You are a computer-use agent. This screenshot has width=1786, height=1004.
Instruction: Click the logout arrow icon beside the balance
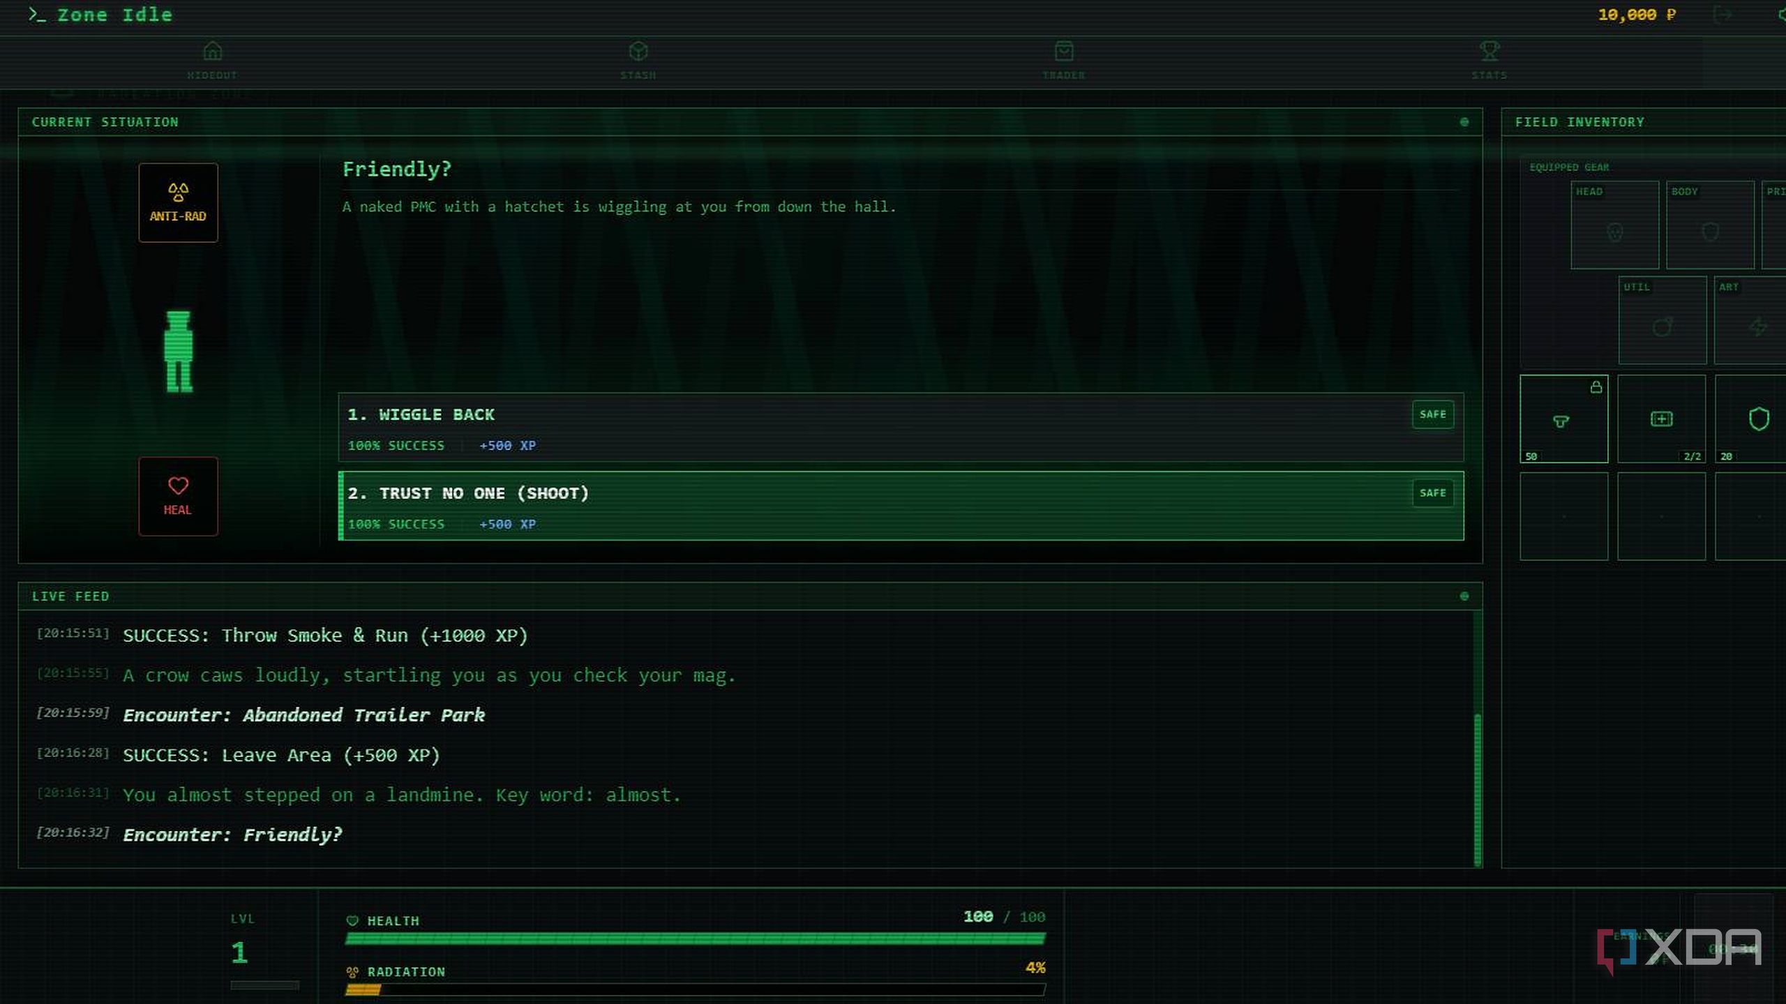pos(1723,15)
